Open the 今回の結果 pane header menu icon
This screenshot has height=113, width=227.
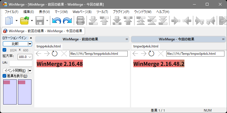pyautogui.click(x=223, y=39)
